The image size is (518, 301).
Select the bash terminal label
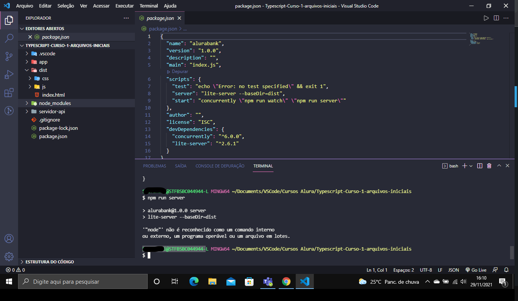(x=450, y=166)
